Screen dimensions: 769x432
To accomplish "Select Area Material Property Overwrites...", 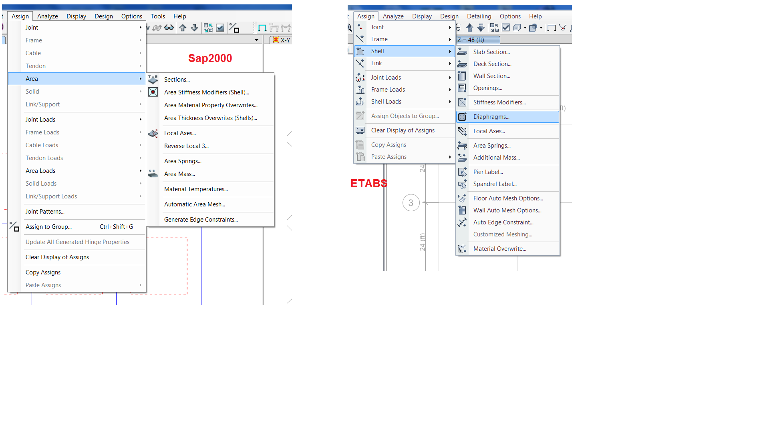I will pos(211,105).
